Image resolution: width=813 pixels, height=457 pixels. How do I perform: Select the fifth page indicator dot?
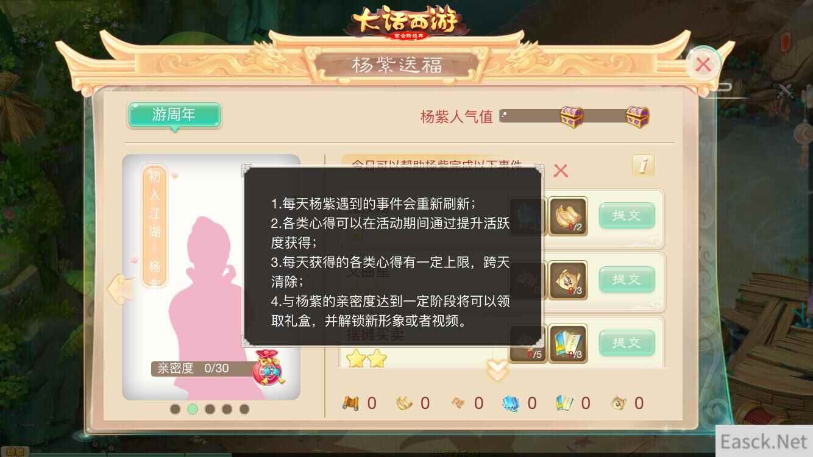[x=244, y=409]
